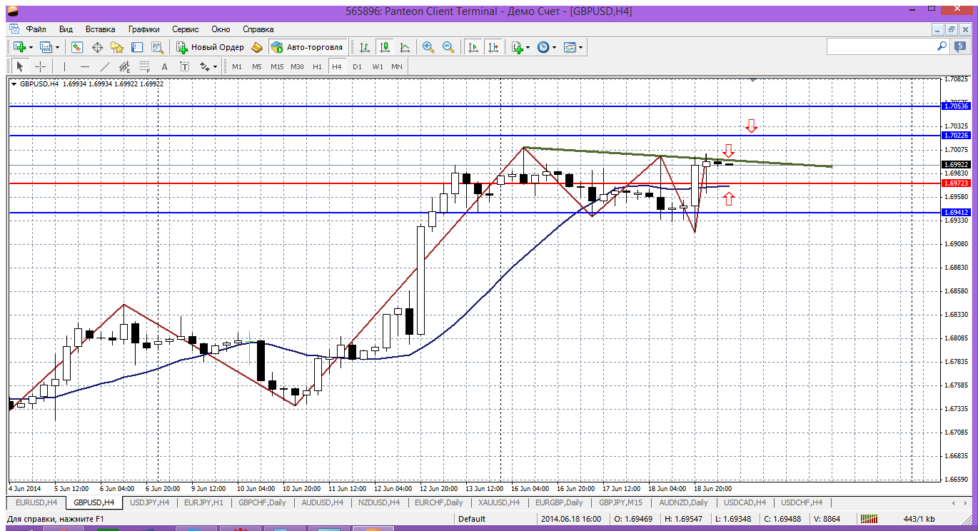Expand the GBPUSD,H4 chart title arrow

point(14,84)
